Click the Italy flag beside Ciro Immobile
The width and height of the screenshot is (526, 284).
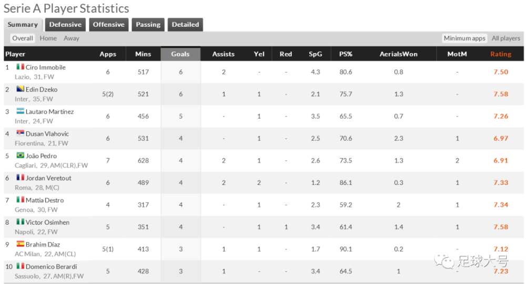20,67
